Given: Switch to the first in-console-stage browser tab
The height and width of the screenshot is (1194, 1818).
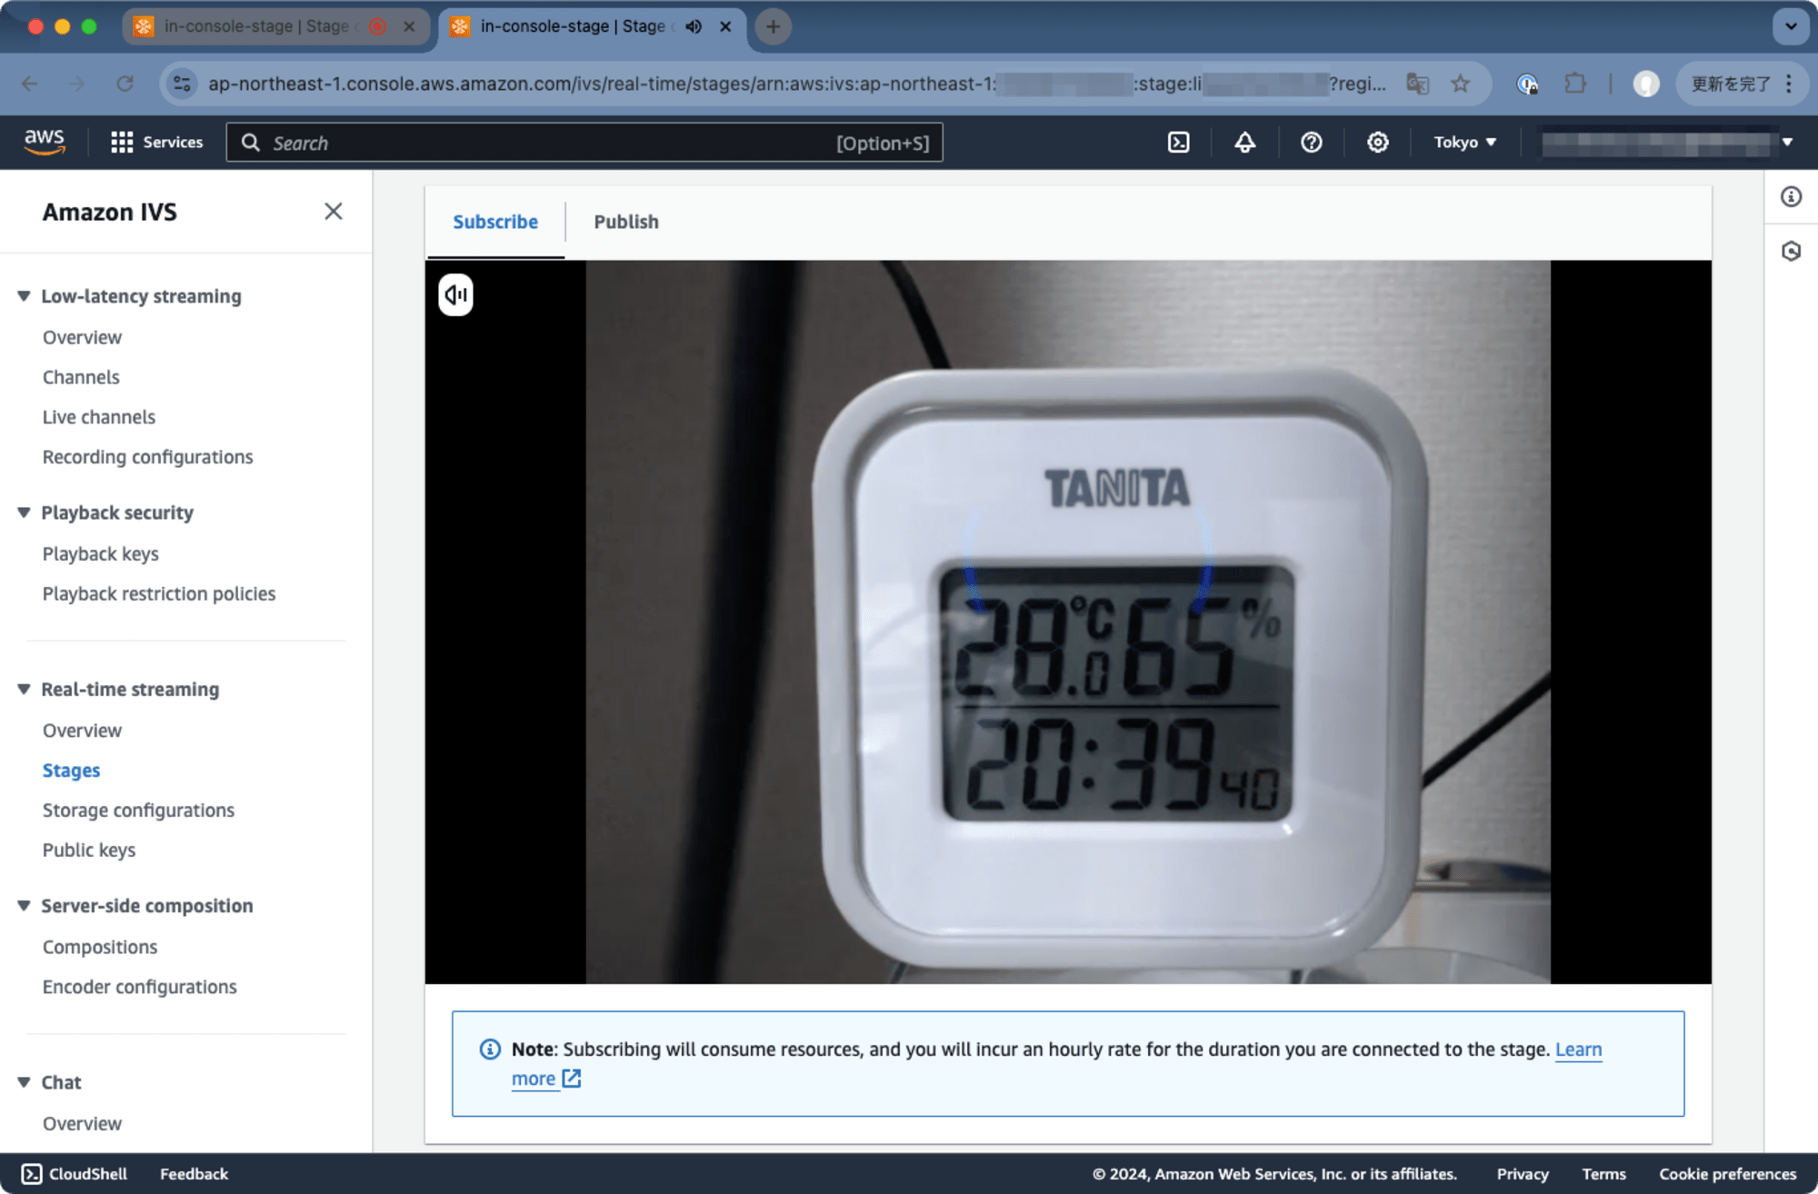Looking at the screenshot, I should 256,26.
